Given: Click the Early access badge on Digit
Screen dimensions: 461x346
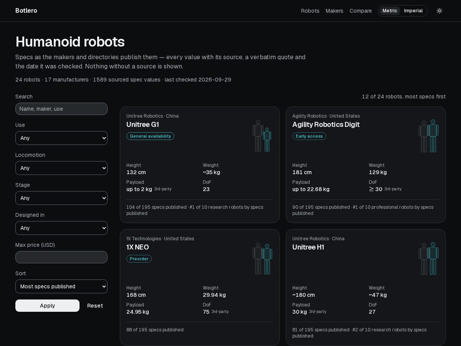Looking at the screenshot, I should [x=309, y=136].
